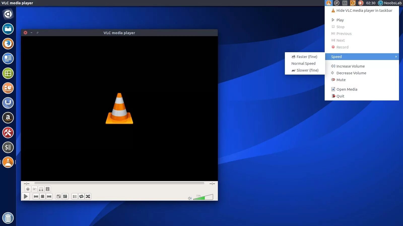Open the Trash in launcher
The height and width of the screenshot is (226, 403).
(8, 218)
